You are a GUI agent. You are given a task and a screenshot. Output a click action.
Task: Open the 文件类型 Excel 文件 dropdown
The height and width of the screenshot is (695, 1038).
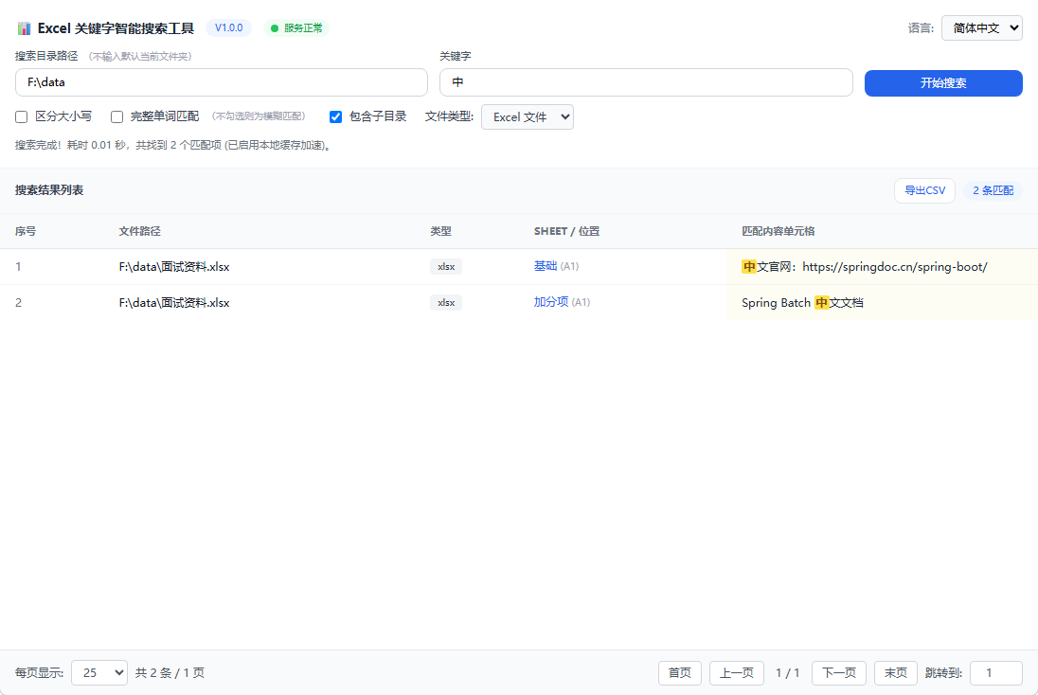coord(527,117)
